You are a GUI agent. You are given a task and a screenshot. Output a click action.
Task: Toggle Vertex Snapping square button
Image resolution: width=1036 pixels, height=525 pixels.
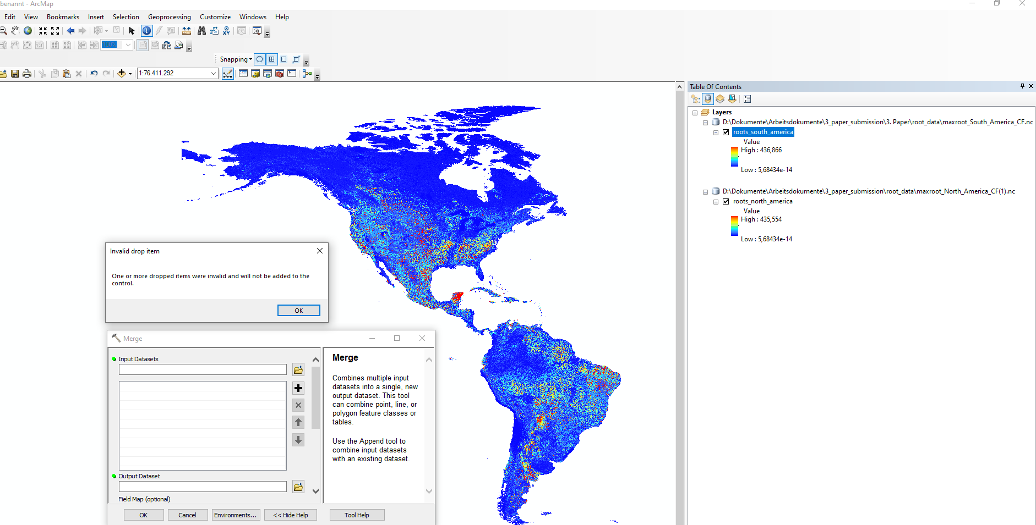(284, 59)
